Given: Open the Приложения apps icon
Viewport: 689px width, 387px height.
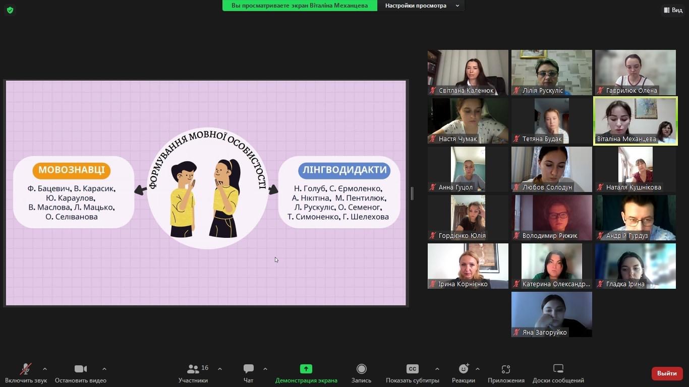Looking at the screenshot, I should click(x=506, y=369).
